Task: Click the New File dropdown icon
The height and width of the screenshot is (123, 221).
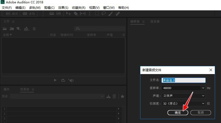Action: pos(19,29)
